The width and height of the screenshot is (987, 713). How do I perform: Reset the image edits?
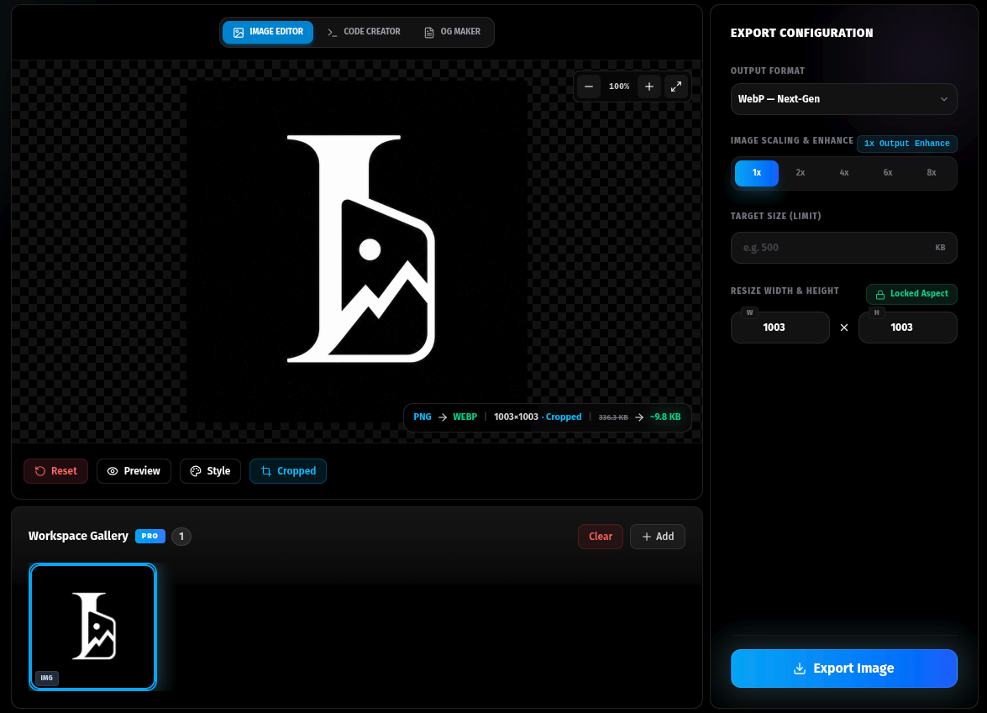(56, 471)
